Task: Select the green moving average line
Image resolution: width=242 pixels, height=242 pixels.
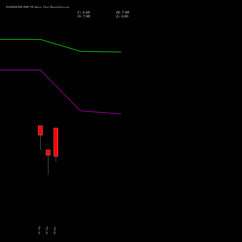Action: pos(60,45)
